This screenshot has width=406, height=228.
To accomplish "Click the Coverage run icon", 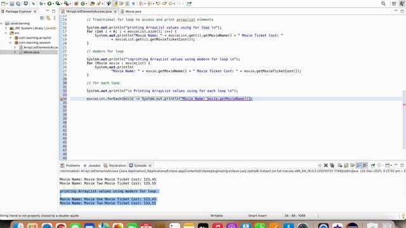I will 58,4.
